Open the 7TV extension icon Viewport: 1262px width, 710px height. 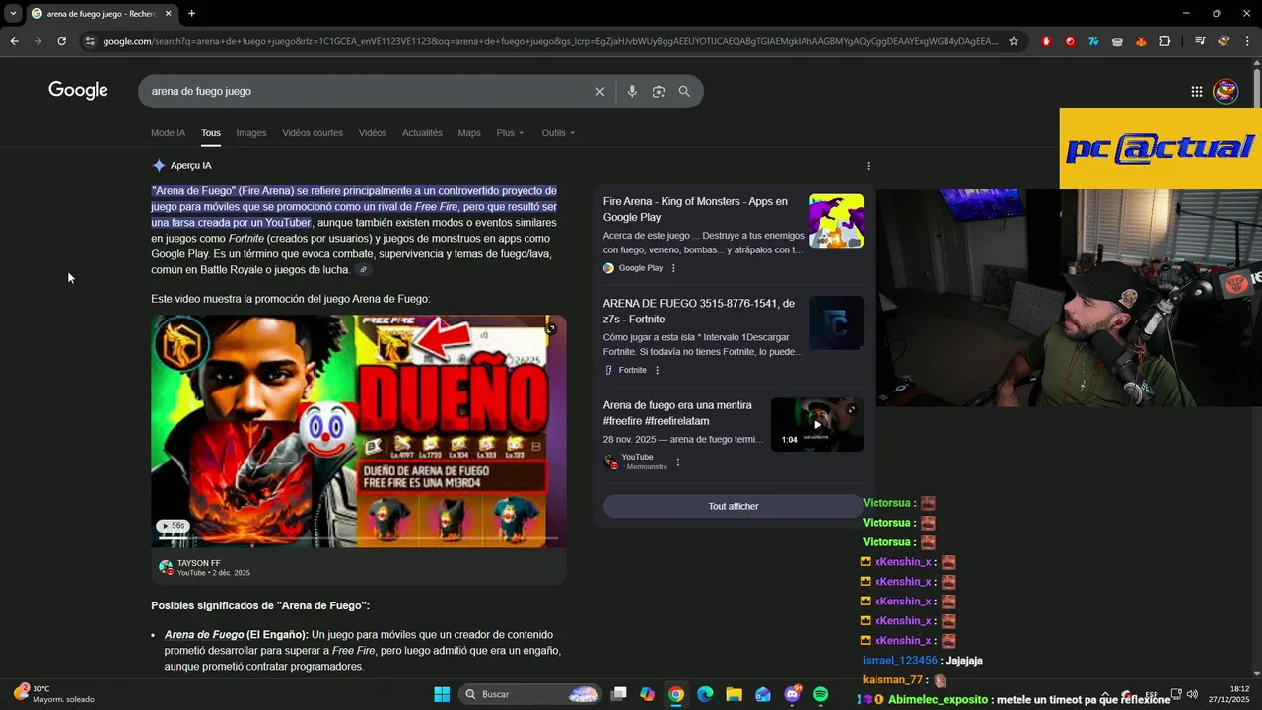point(1093,41)
